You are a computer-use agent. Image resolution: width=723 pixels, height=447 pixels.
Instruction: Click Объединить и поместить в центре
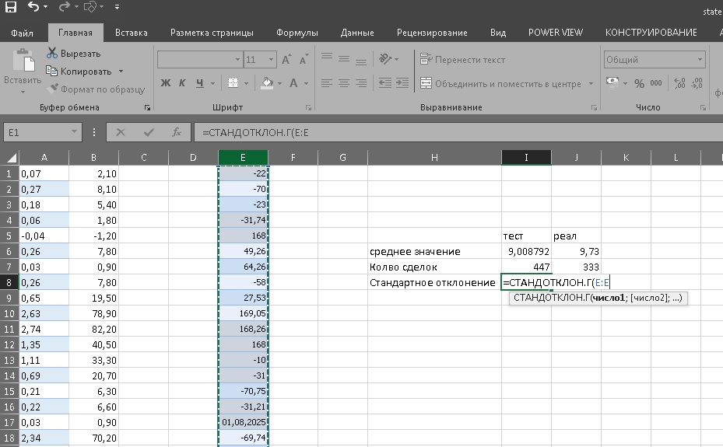500,84
